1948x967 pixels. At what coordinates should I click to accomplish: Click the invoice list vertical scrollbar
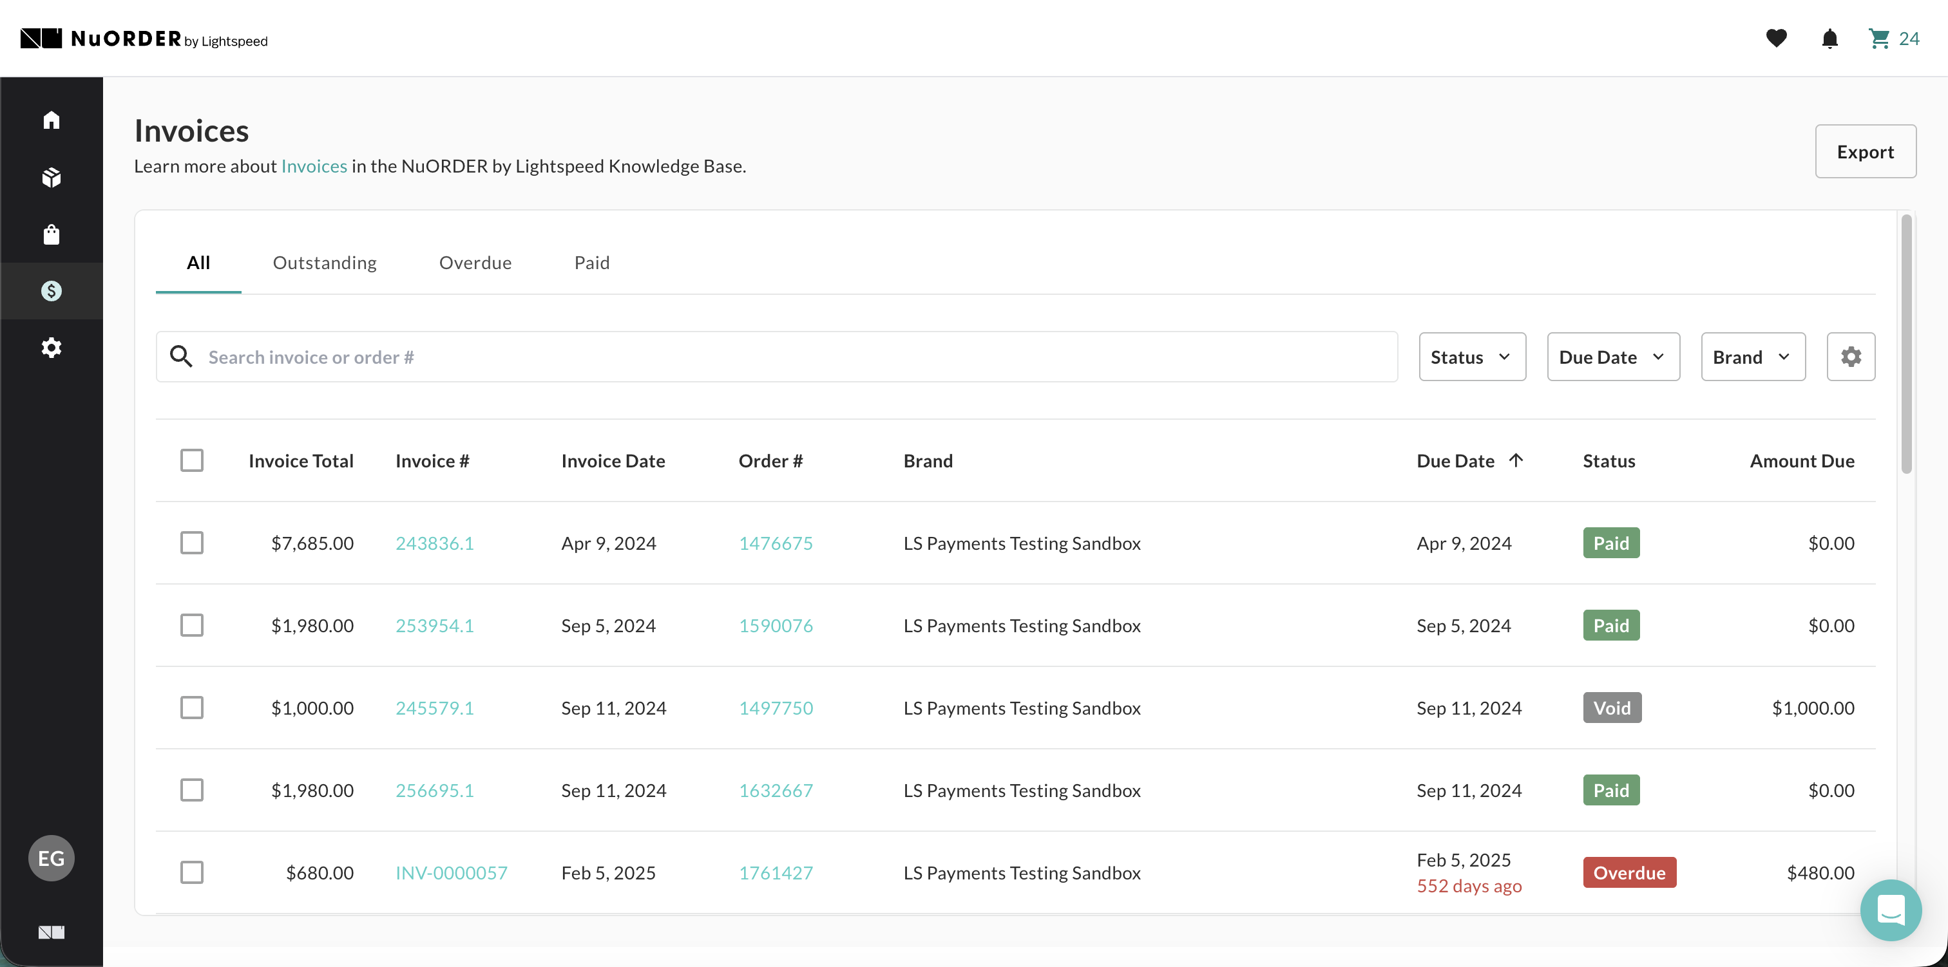tap(1906, 344)
